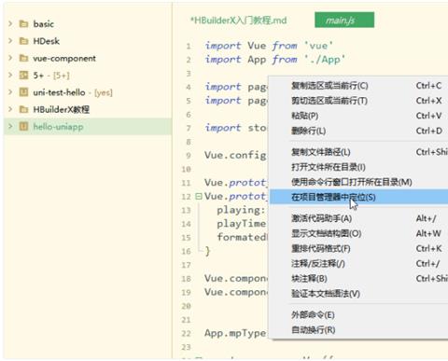Choose 粘贴(P) from context menu

(x=358, y=116)
